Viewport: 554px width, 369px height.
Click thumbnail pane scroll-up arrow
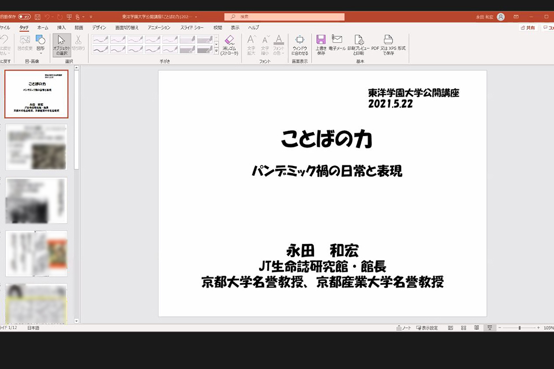[x=76, y=67]
